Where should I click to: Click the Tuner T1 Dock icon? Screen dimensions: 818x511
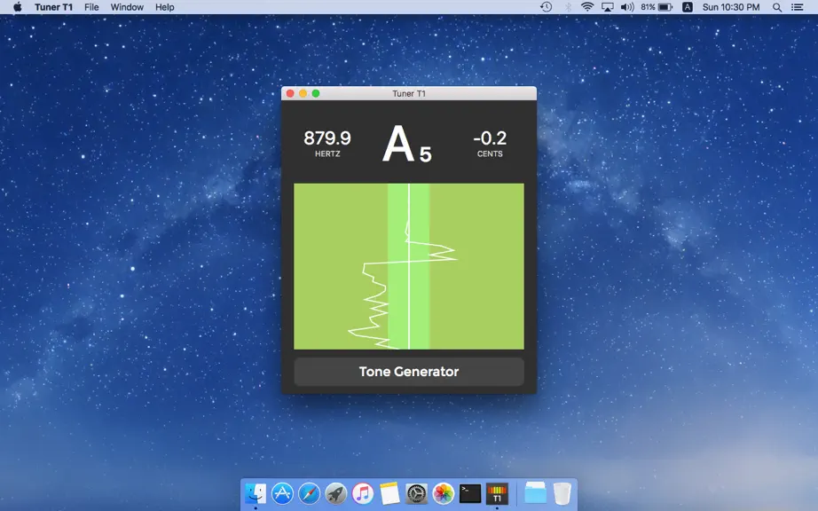[497, 493]
